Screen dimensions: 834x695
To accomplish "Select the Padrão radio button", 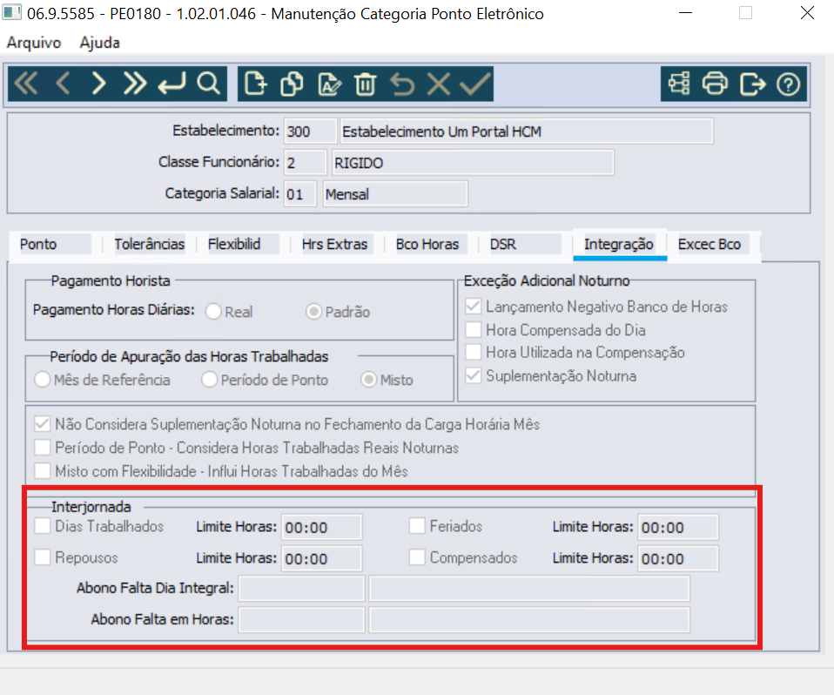I will click(313, 311).
